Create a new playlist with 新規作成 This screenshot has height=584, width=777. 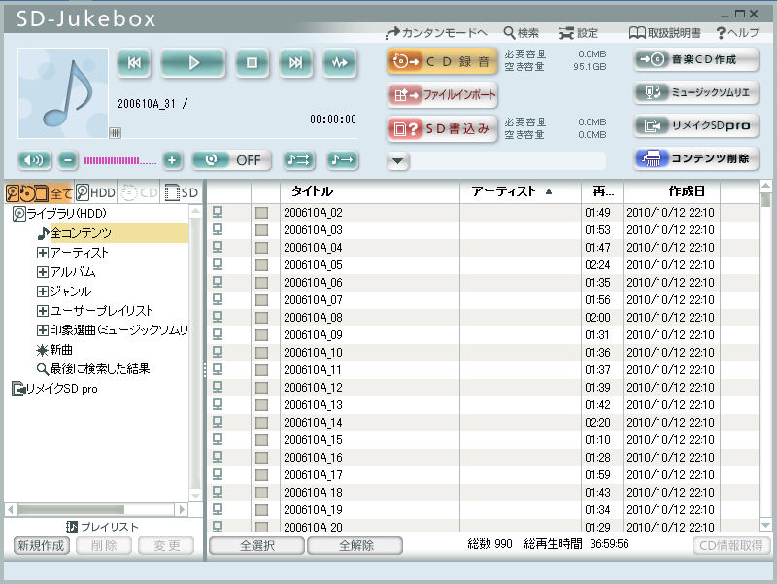pos(41,546)
